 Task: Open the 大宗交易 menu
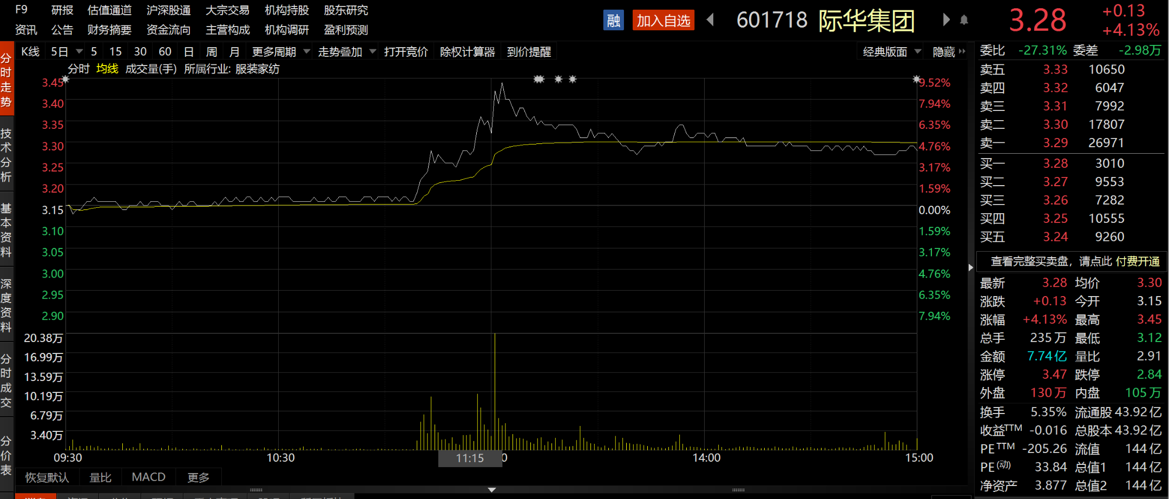coord(227,10)
